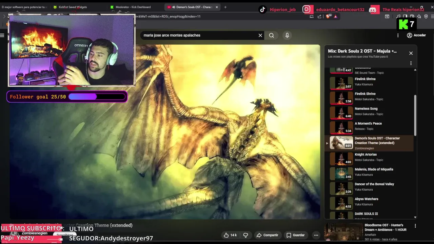The image size is (434, 244).
Task: Click the Brave VPN shield icon
Action: tap(426, 16)
